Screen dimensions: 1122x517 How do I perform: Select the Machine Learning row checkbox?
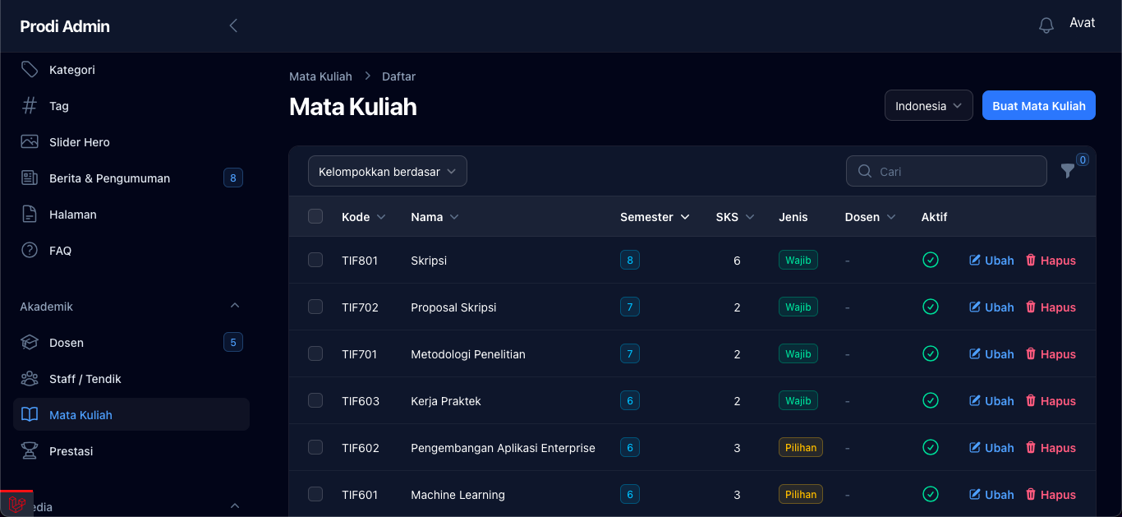pyautogui.click(x=315, y=495)
